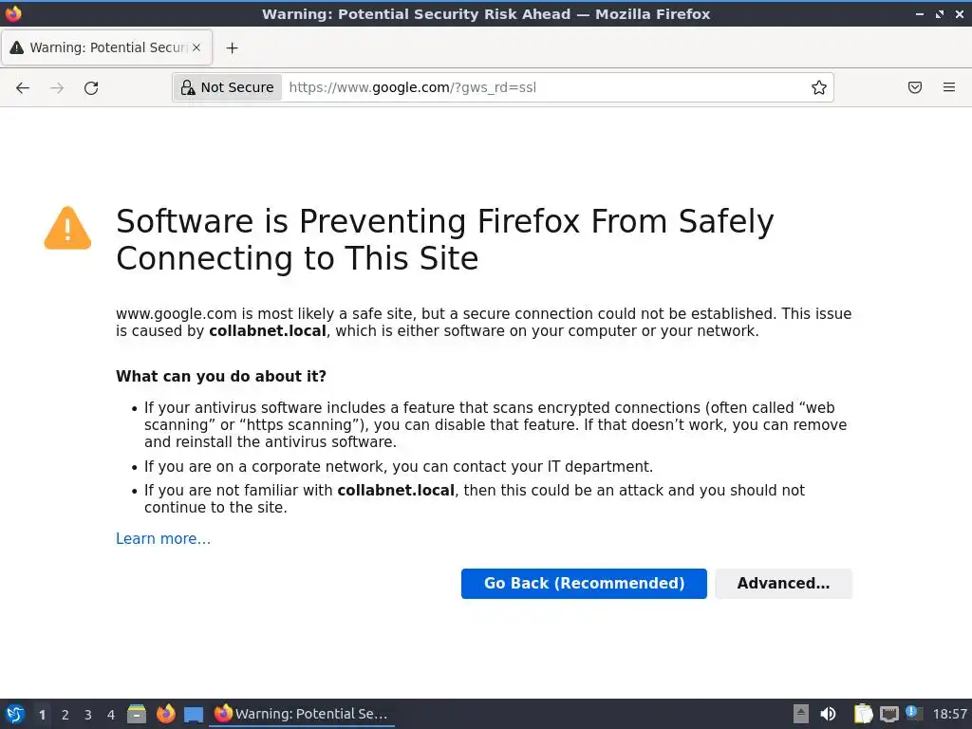Viewport: 972px width, 729px height.
Task: Select the Warning: Potential Security Risk tab
Action: tap(106, 47)
